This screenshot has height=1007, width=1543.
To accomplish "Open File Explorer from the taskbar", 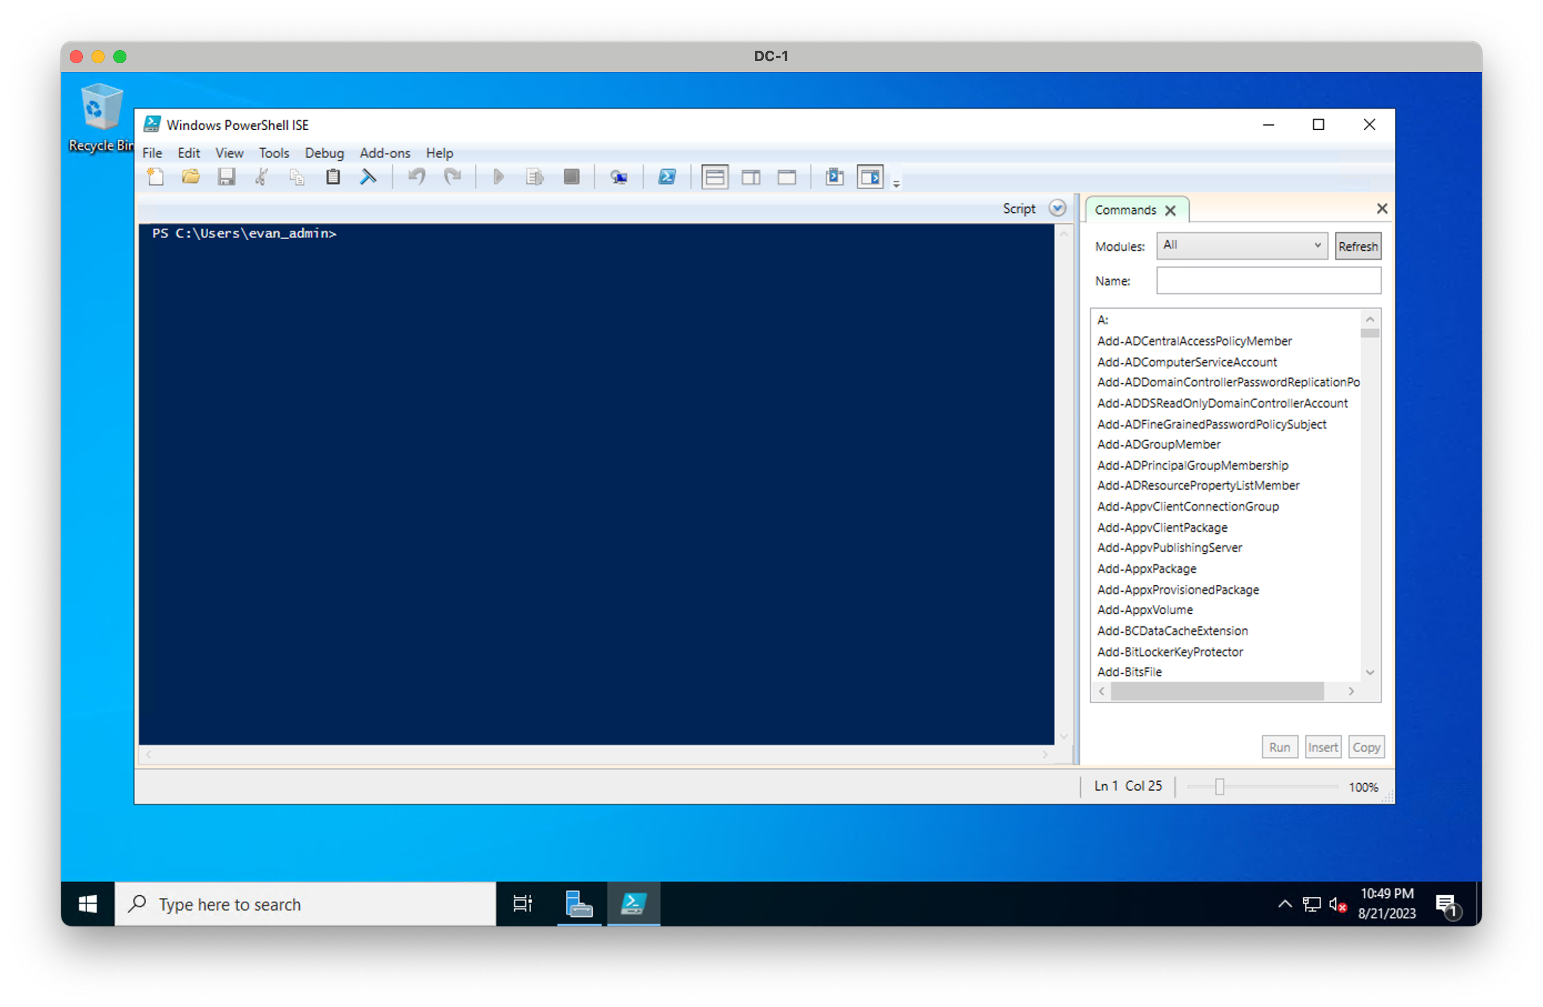I will click(578, 903).
